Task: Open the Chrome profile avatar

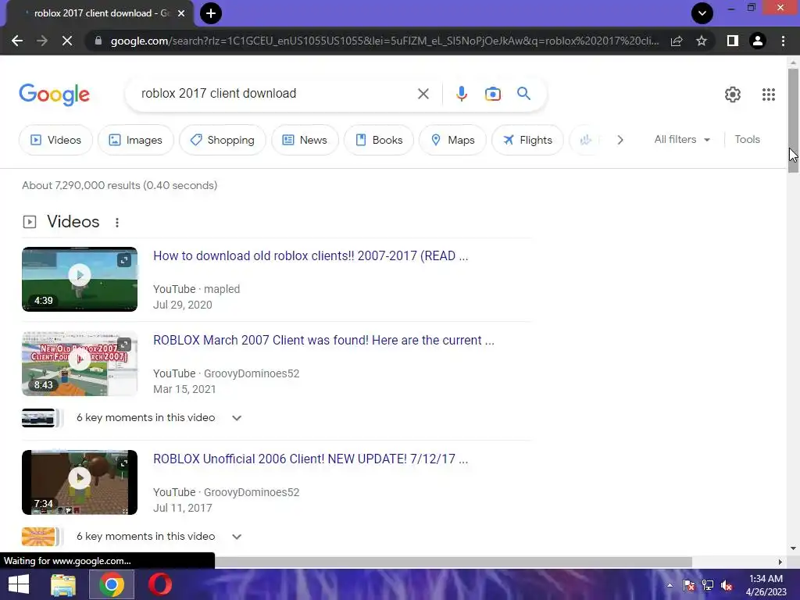Action: tap(758, 41)
